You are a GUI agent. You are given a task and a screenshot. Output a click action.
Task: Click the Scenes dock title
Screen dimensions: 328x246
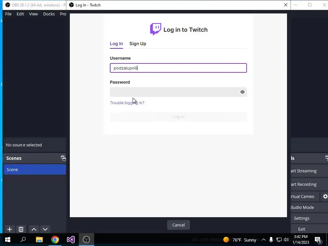pyautogui.click(x=14, y=158)
